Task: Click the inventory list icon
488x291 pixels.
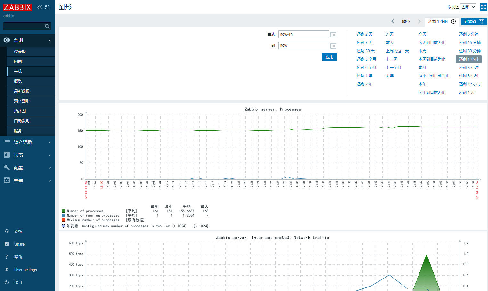Action: point(7,142)
